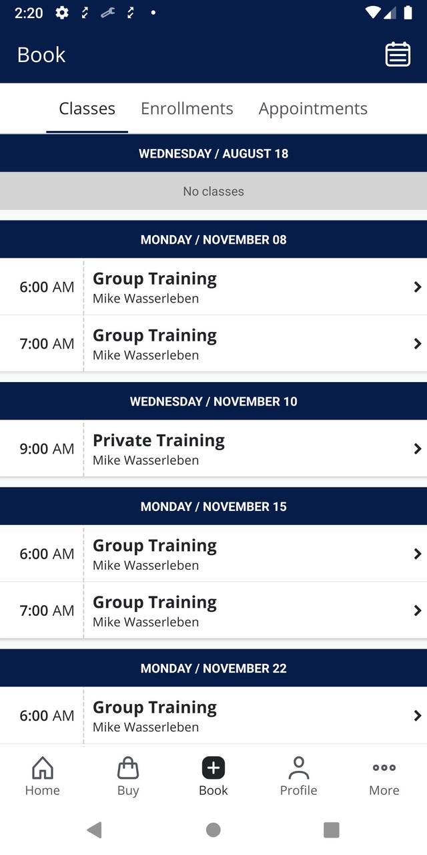
Task: Expand November 08 6:00 AM class chevron
Action: pyautogui.click(x=418, y=287)
